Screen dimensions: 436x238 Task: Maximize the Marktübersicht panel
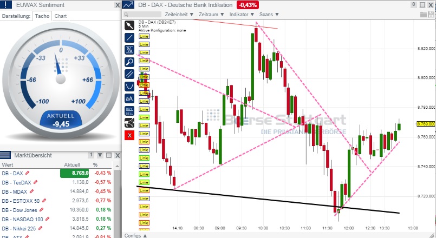(x=109, y=155)
